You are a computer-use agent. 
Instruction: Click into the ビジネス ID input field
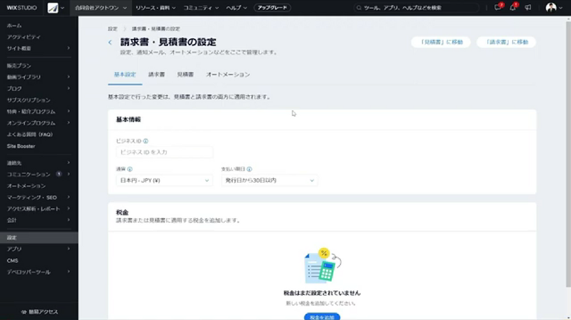click(x=164, y=152)
